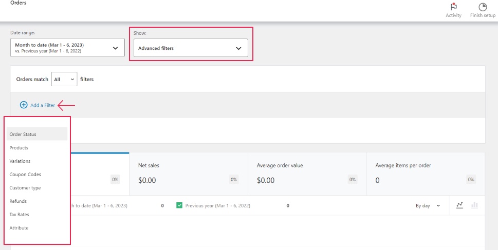Pick Refunds filter option

[18, 201]
